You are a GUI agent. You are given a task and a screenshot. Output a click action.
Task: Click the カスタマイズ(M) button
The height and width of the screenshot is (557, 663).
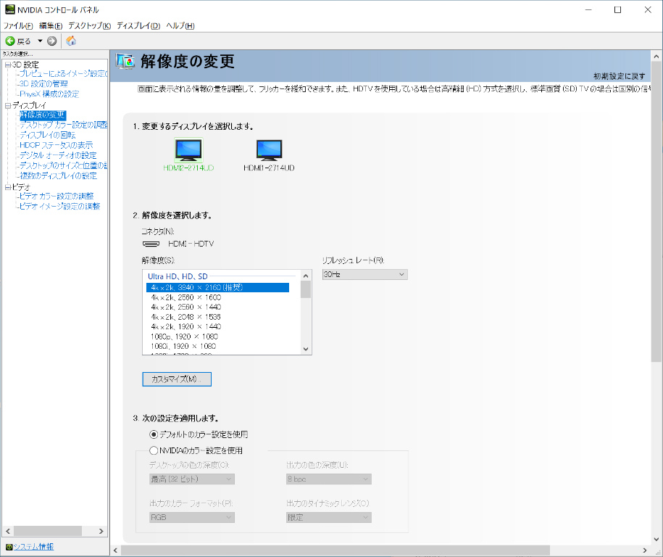click(x=177, y=379)
